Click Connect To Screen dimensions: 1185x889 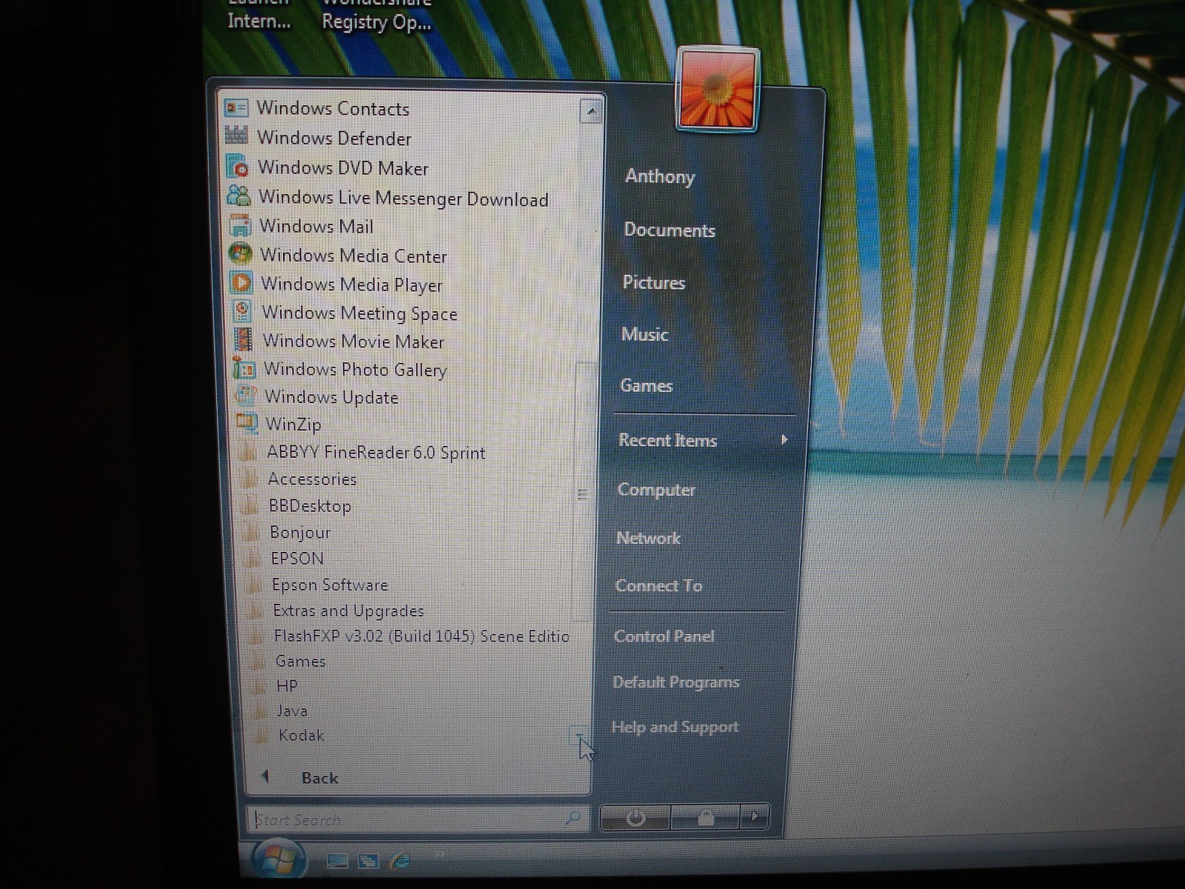(658, 585)
